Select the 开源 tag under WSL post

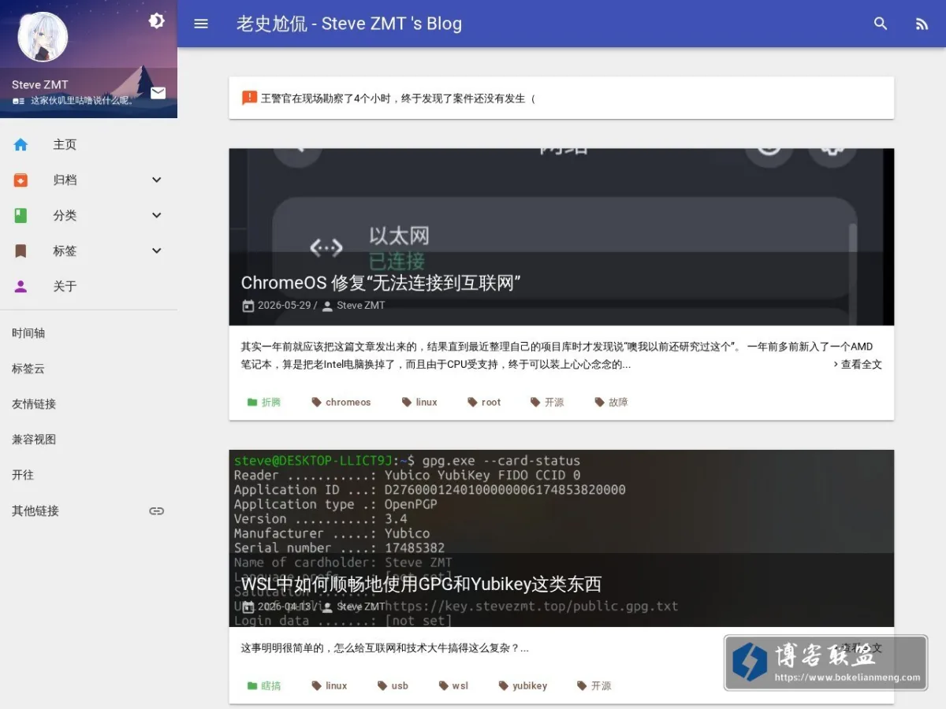click(x=594, y=686)
